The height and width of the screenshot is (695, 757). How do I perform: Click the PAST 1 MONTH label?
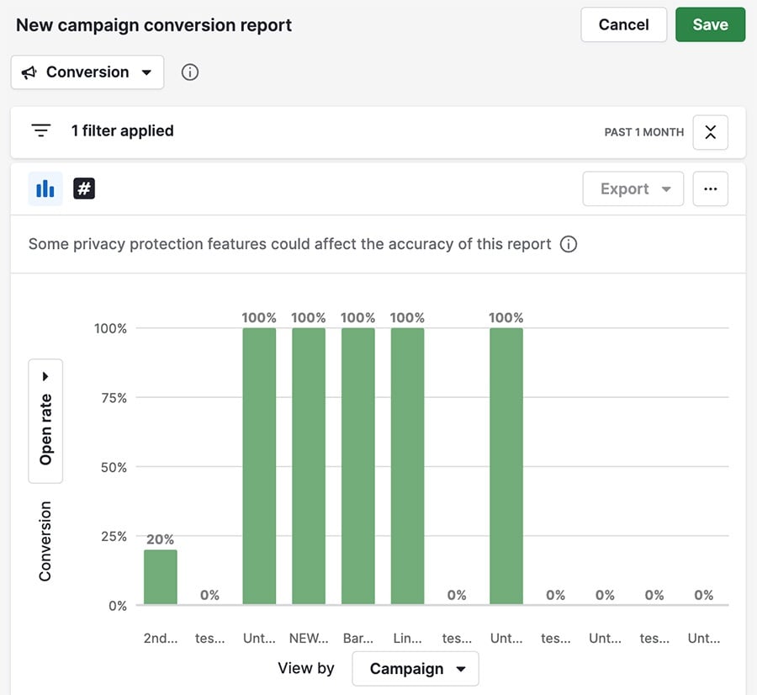(x=643, y=132)
